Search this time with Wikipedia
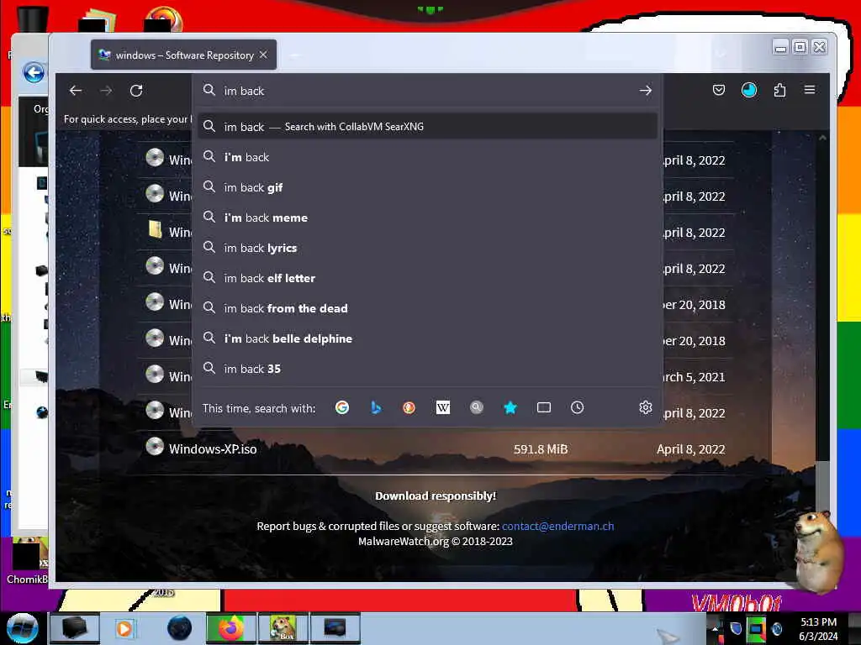Viewport: 861px width, 645px height. [442, 407]
